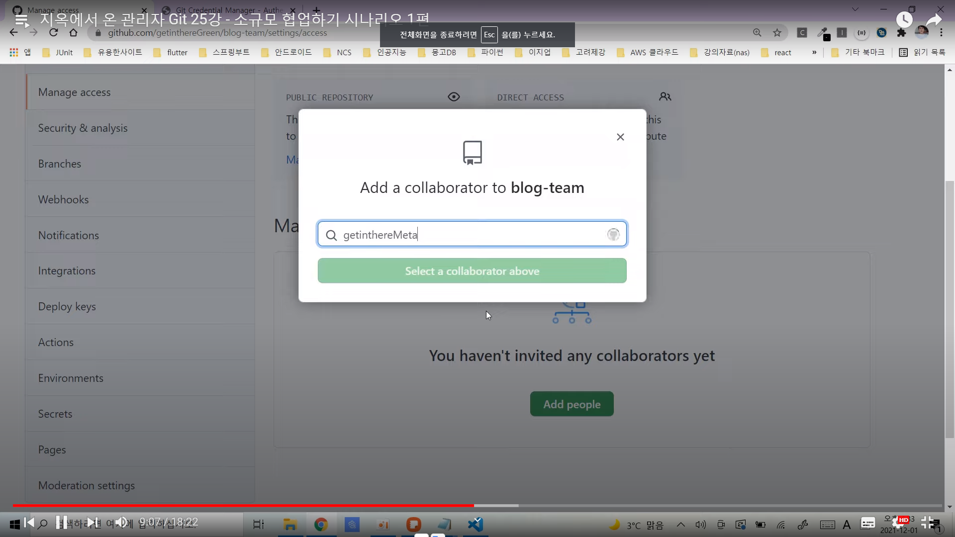
Task: Click the collaborator search input field
Action: coord(472,234)
